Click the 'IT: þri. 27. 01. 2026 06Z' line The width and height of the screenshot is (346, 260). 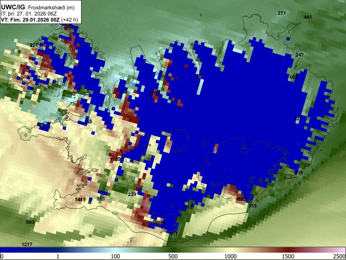[x=29, y=14]
